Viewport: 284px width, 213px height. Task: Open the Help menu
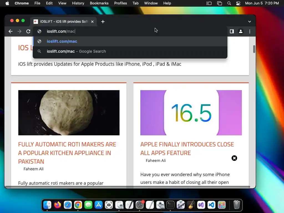167,3
